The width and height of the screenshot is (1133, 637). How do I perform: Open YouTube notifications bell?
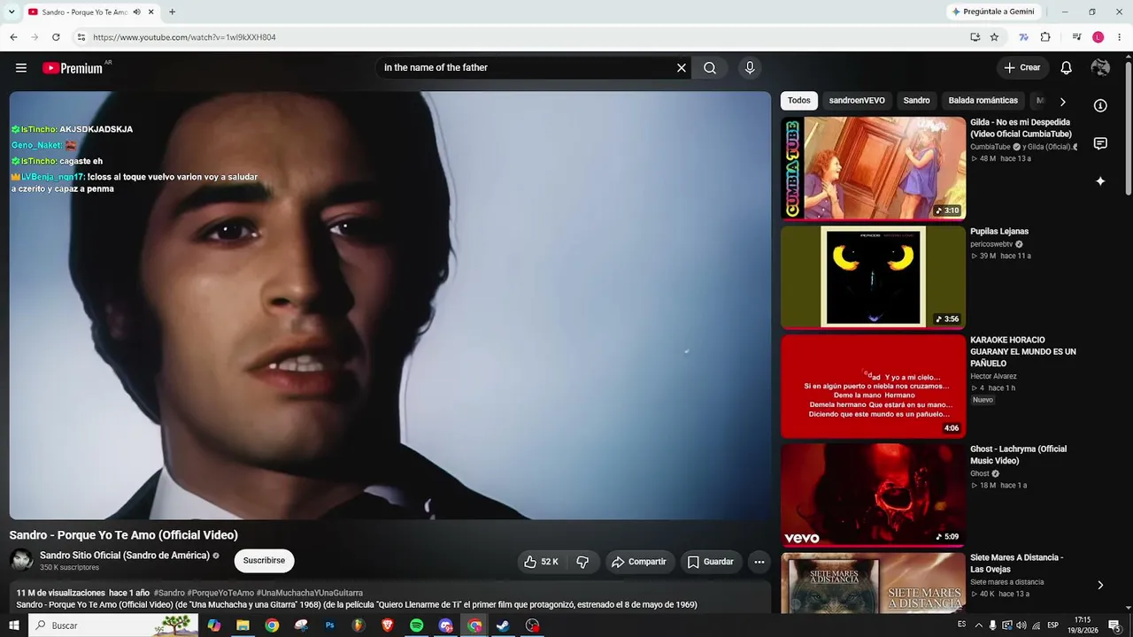1067,68
